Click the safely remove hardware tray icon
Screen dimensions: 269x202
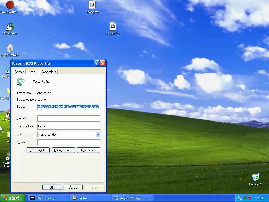pyautogui.click(x=245, y=198)
